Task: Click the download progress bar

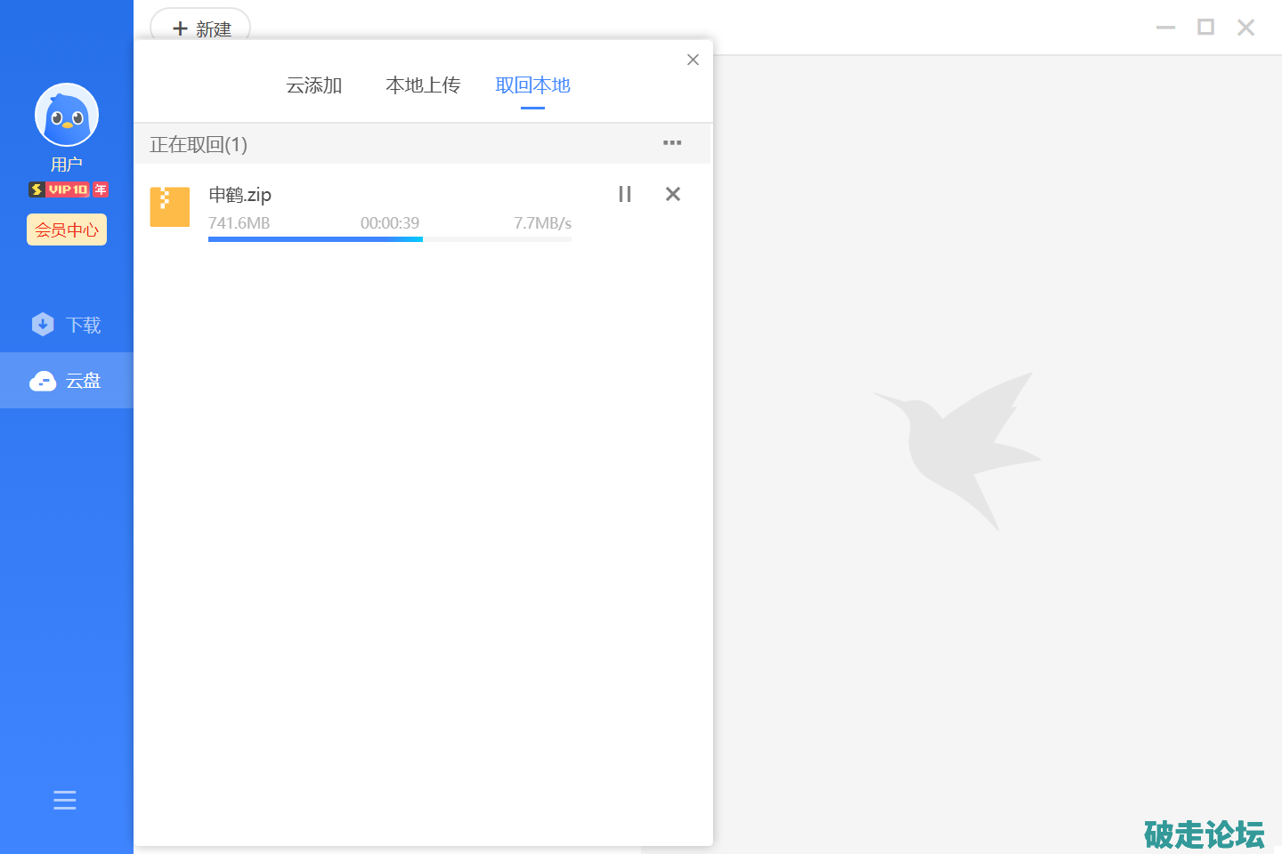Action: click(390, 239)
